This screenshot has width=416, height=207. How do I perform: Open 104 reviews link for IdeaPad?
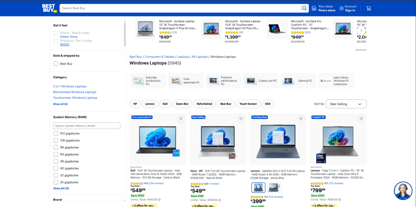click(276, 197)
